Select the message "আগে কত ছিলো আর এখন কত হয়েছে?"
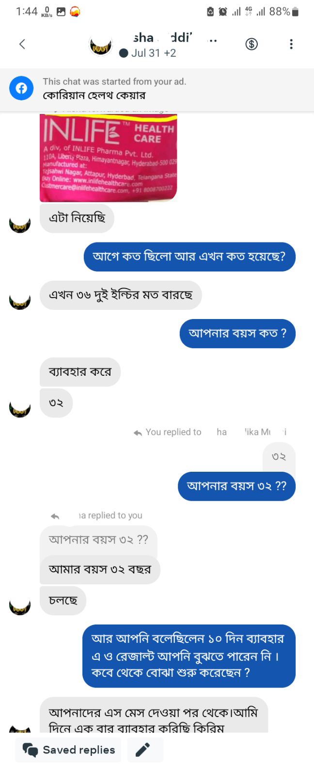The height and width of the screenshot is (768, 314). coord(189,256)
